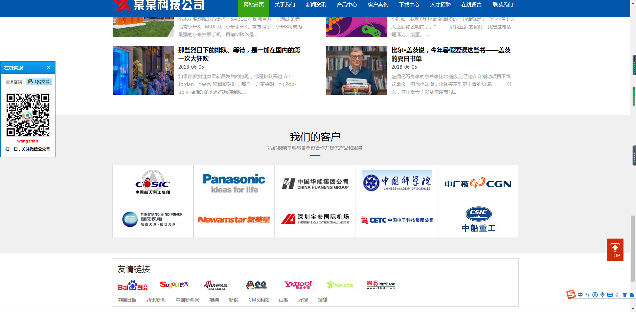Viewport: 636px width, 312px height.
Task: Click the WeChat QR code image
Action: coord(28,115)
